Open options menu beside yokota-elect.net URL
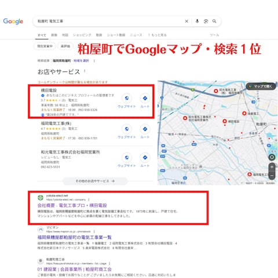278x278 pixels. tap(89, 200)
